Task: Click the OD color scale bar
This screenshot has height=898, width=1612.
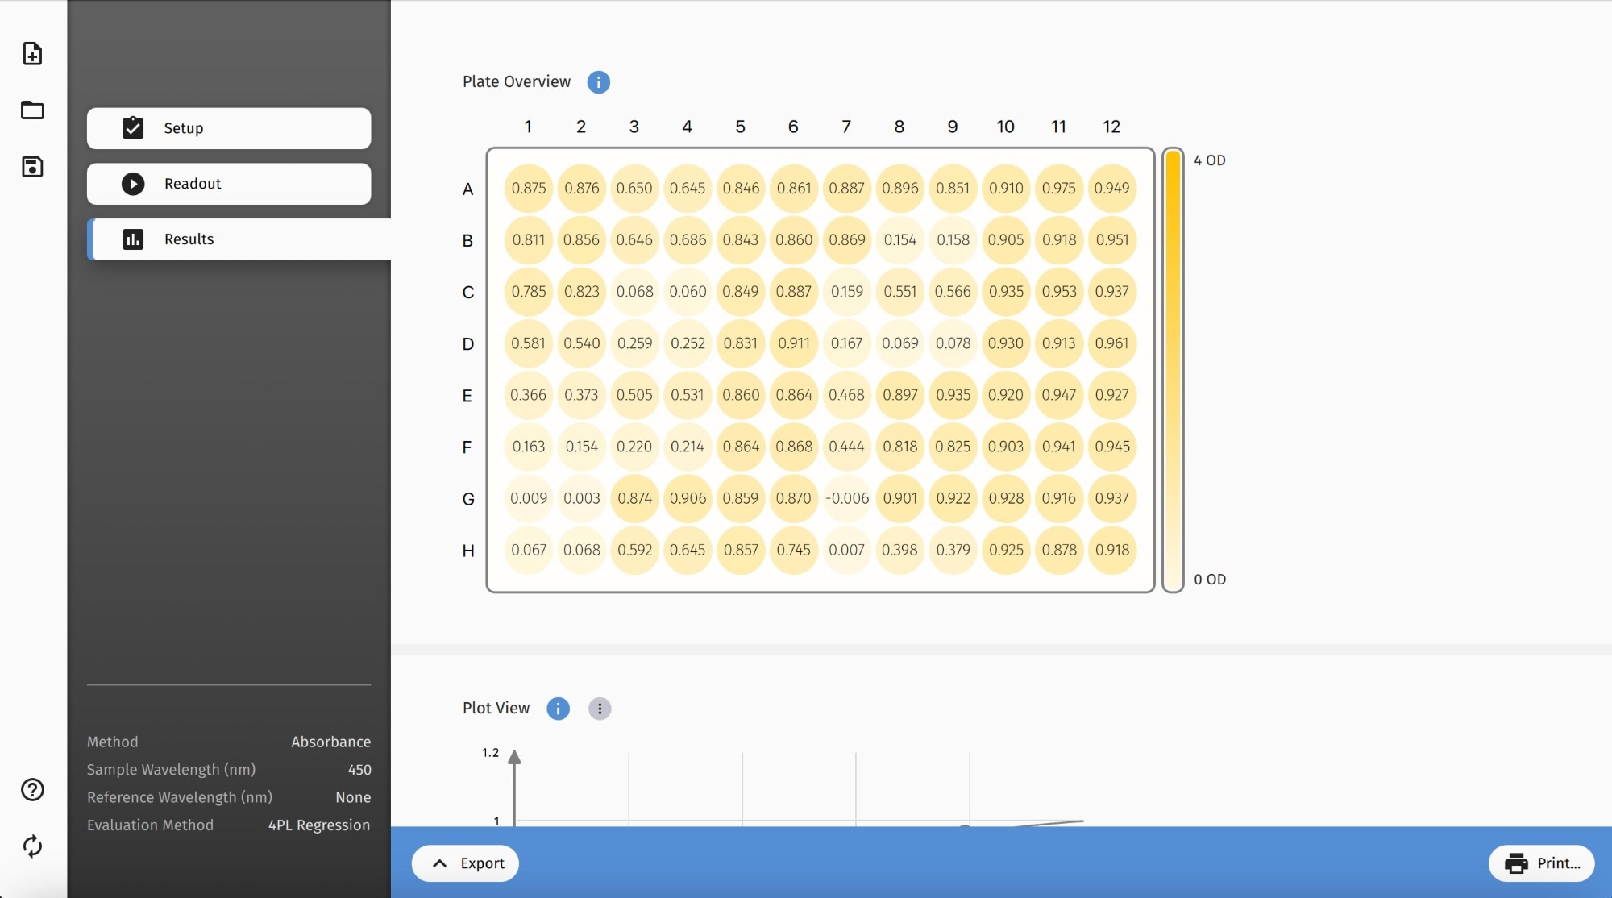Action: (1173, 370)
